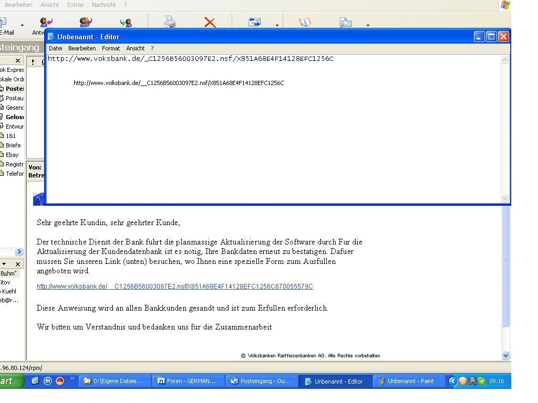Switch to D:\Eigene Dateie... taskbar button
Image resolution: width=538 pixels, height=403 pixels.
tap(115, 381)
